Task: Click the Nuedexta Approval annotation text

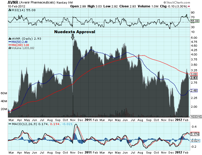Action: tap(74, 32)
